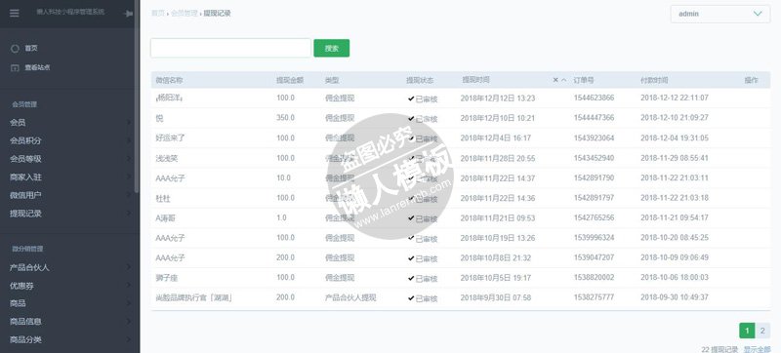The image size is (781, 353).
Task: Click the checkmark icon in order 1539047207 row
Action: pos(411,258)
